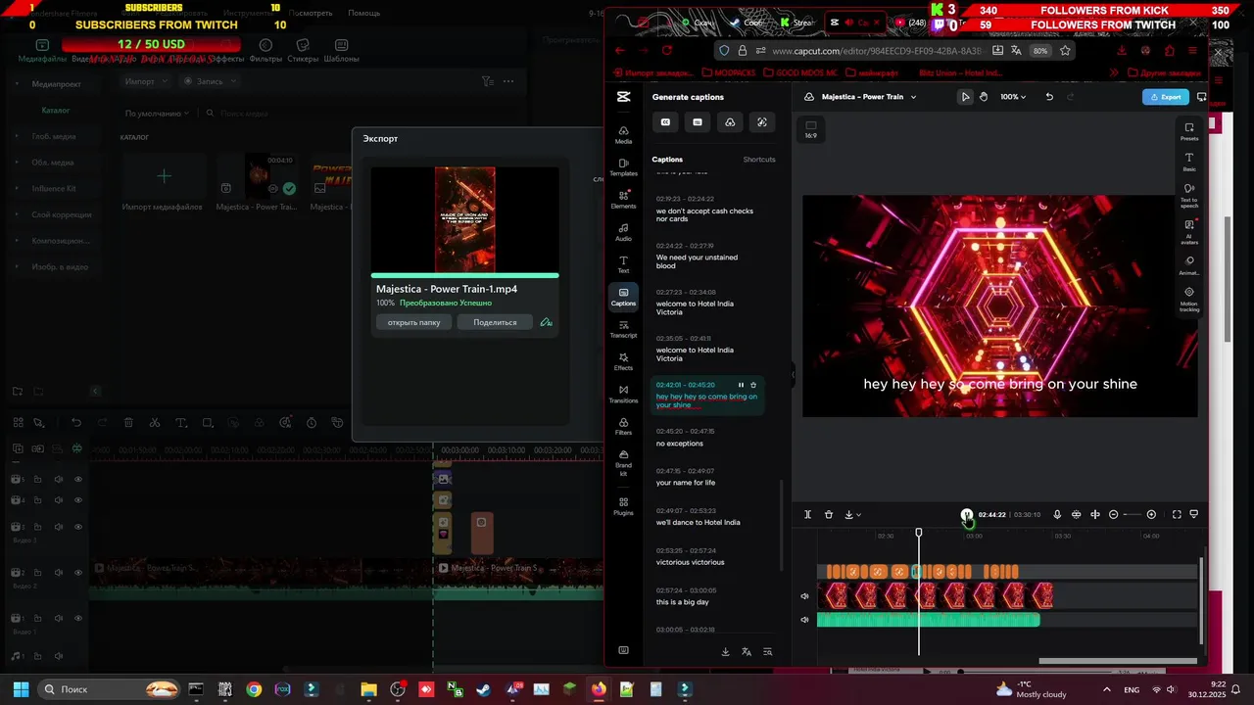The image size is (1254, 705).
Task: Enter fullscreen preview in CapCut
Action: [x=1177, y=514]
